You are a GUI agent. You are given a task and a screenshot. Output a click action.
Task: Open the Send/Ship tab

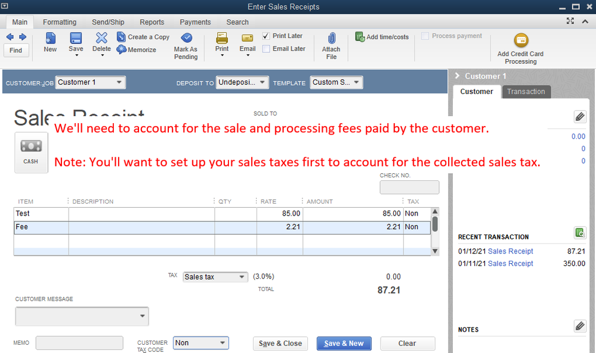point(108,22)
